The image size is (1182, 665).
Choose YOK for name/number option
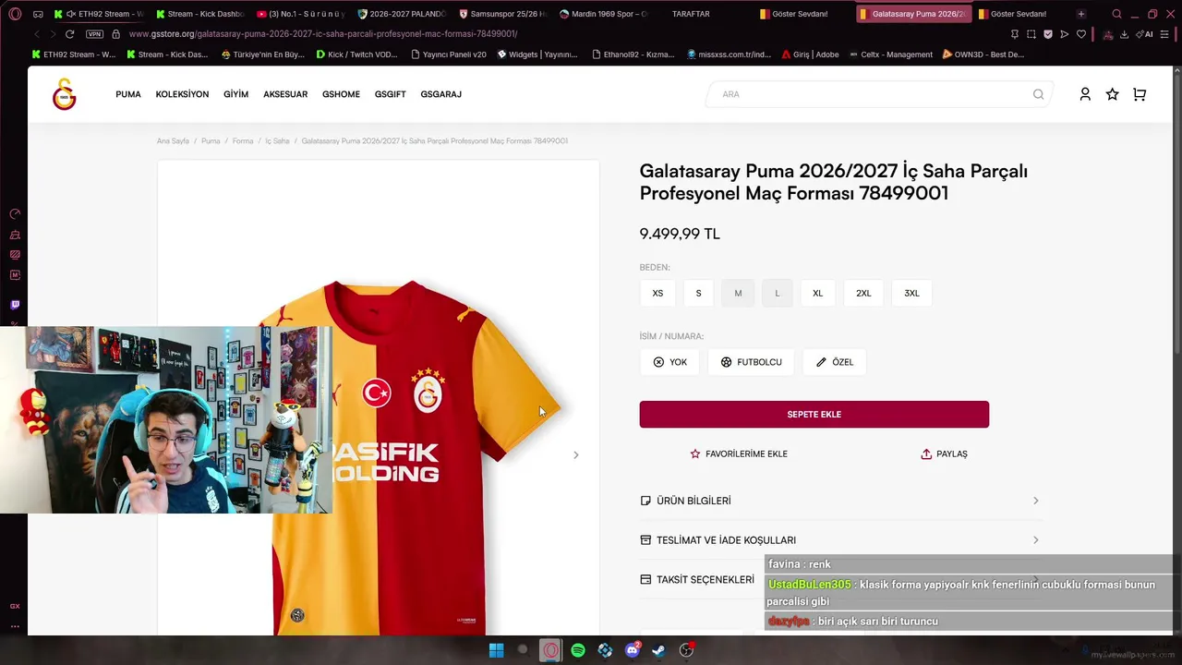670,362
